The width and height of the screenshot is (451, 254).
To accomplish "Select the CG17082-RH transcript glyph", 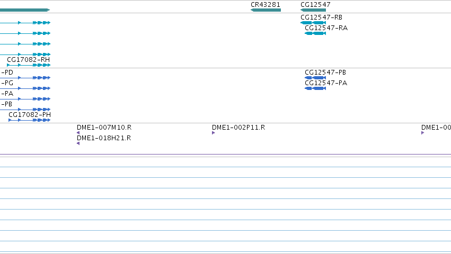I will click(29, 65).
